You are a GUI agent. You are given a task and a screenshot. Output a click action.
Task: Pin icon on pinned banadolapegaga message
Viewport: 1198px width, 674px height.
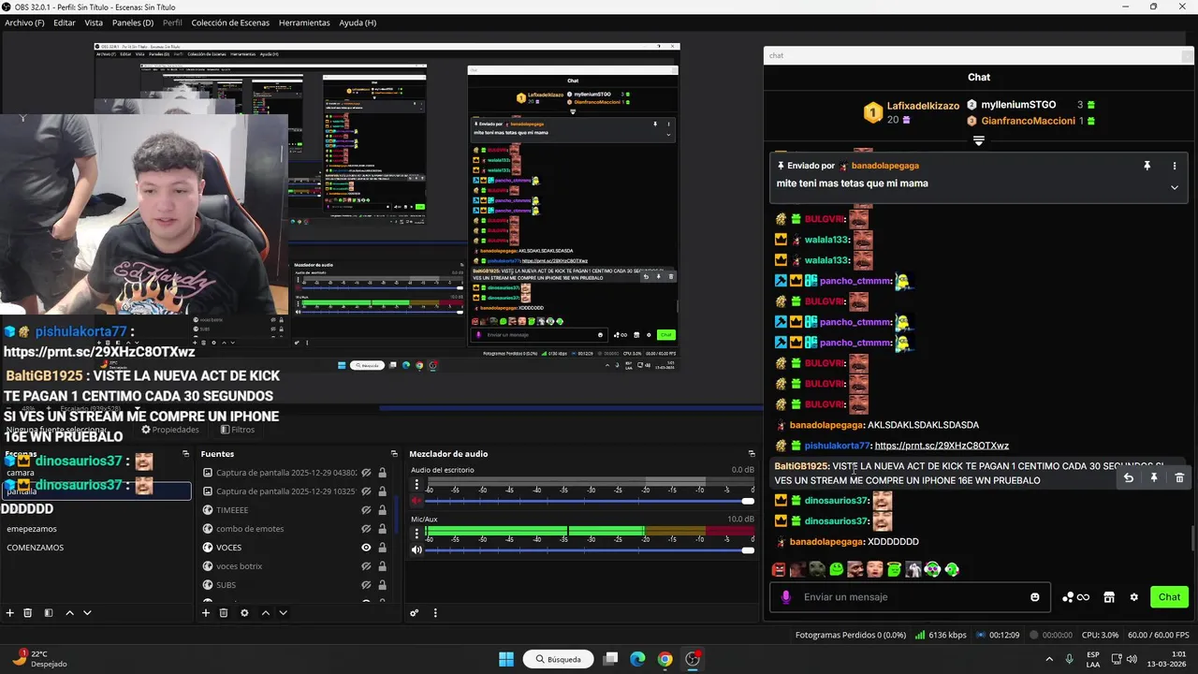[x=1147, y=166]
